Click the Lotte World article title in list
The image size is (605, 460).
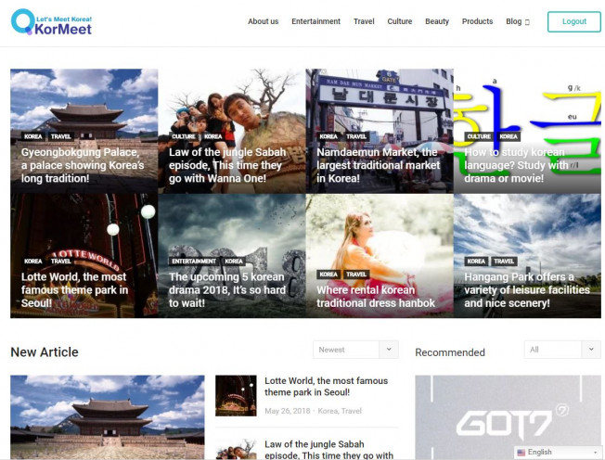(326, 387)
